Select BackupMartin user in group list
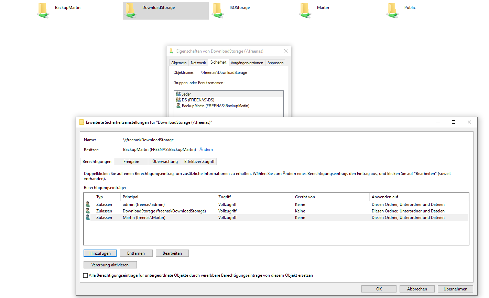This screenshot has width=489, height=298. click(x=215, y=106)
